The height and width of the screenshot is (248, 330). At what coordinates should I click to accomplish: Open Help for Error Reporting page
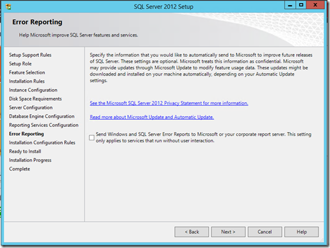(x=302, y=232)
